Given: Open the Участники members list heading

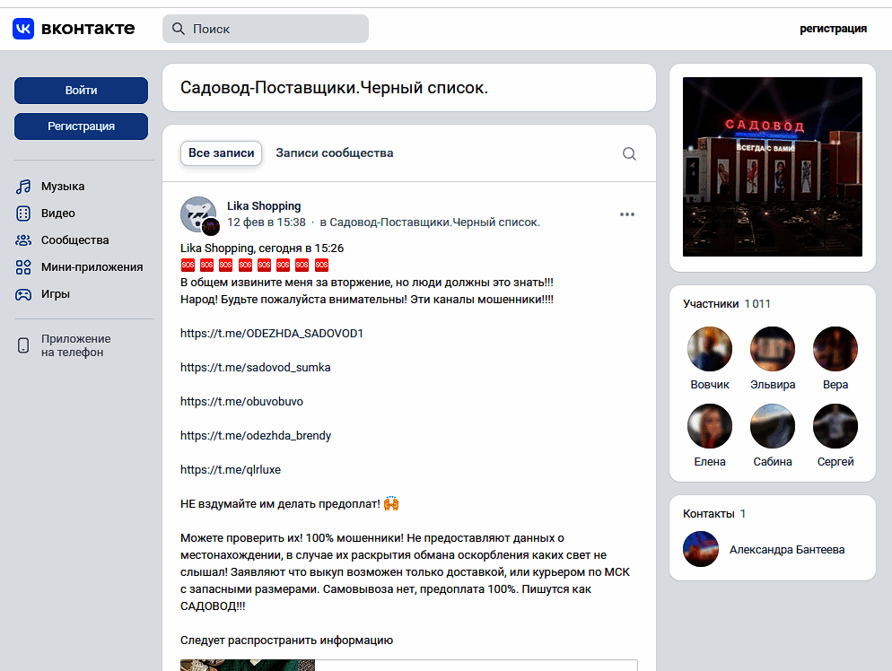Looking at the screenshot, I should (x=727, y=304).
